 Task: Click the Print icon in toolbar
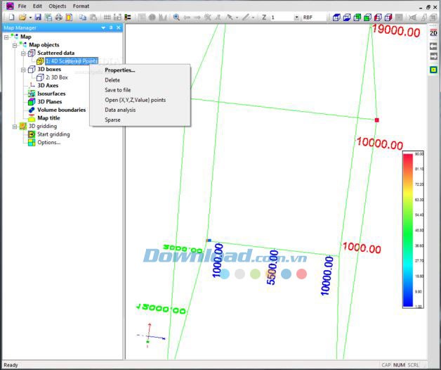pos(59,17)
